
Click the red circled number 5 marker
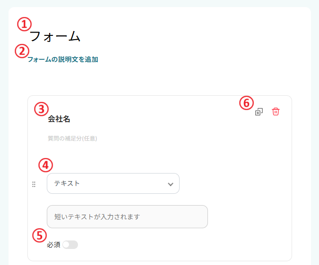40,235
